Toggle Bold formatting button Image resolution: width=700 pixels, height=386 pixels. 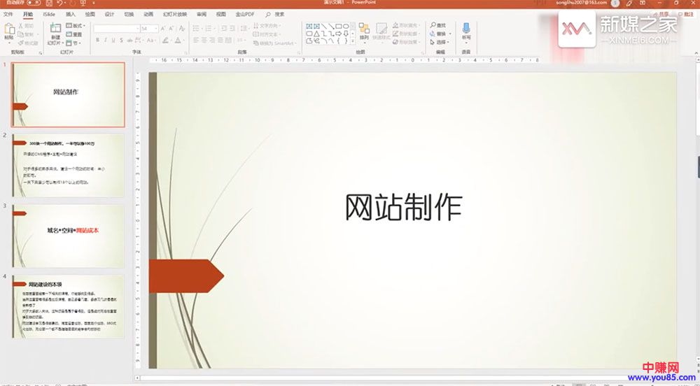pos(97,41)
